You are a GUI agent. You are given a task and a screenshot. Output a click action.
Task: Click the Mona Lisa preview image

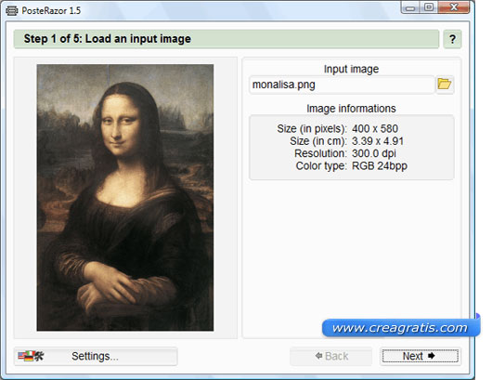tap(125, 198)
